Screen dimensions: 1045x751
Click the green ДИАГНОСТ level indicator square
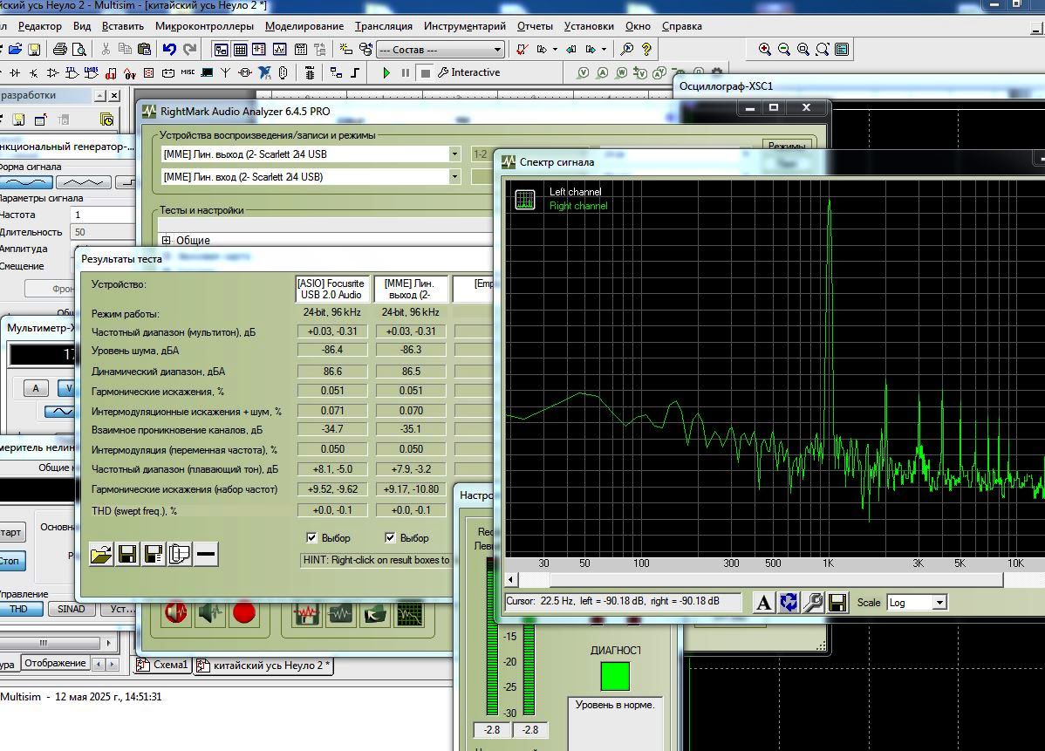click(615, 676)
